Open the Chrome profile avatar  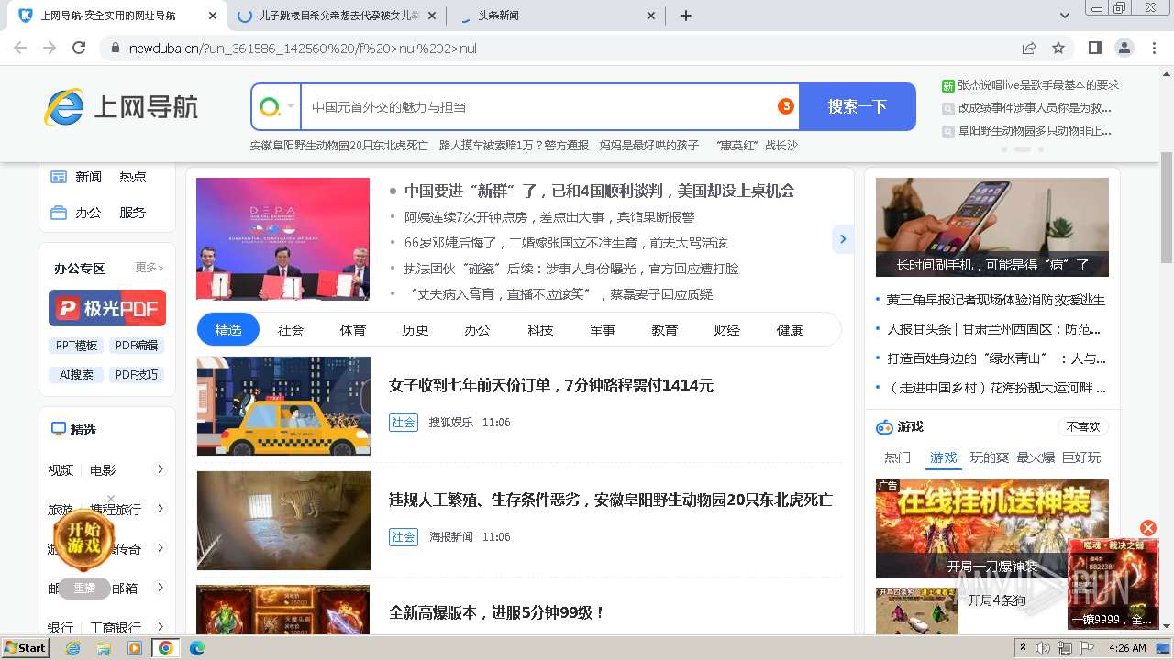pyautogui.click(x=1124, y=48)
